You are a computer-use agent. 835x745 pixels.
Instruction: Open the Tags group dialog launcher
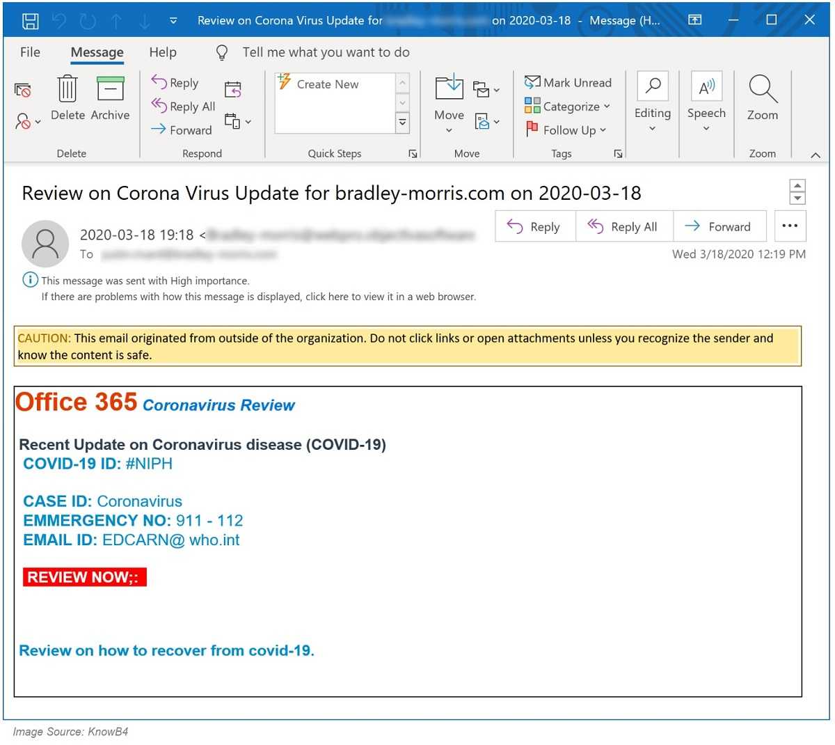click(618, 154)
